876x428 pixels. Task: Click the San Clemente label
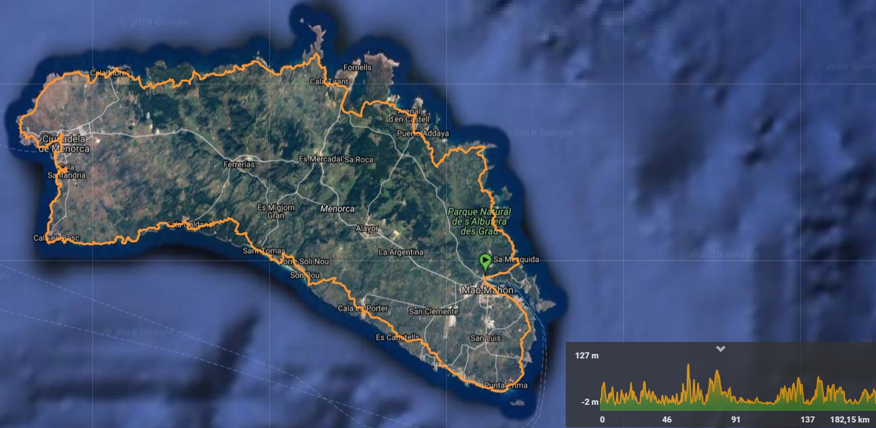tap(434, 311)
